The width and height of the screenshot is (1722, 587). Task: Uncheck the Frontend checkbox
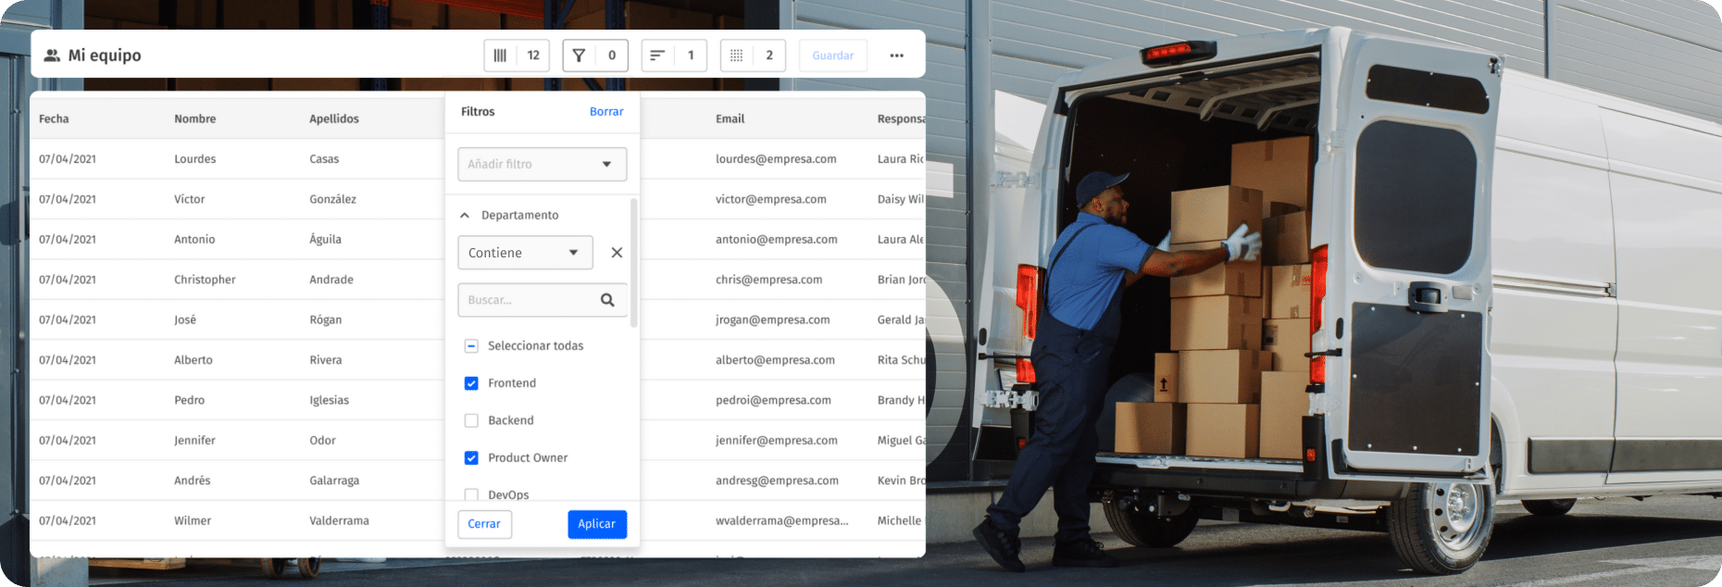pyautogui.click(x=471, y=383)
